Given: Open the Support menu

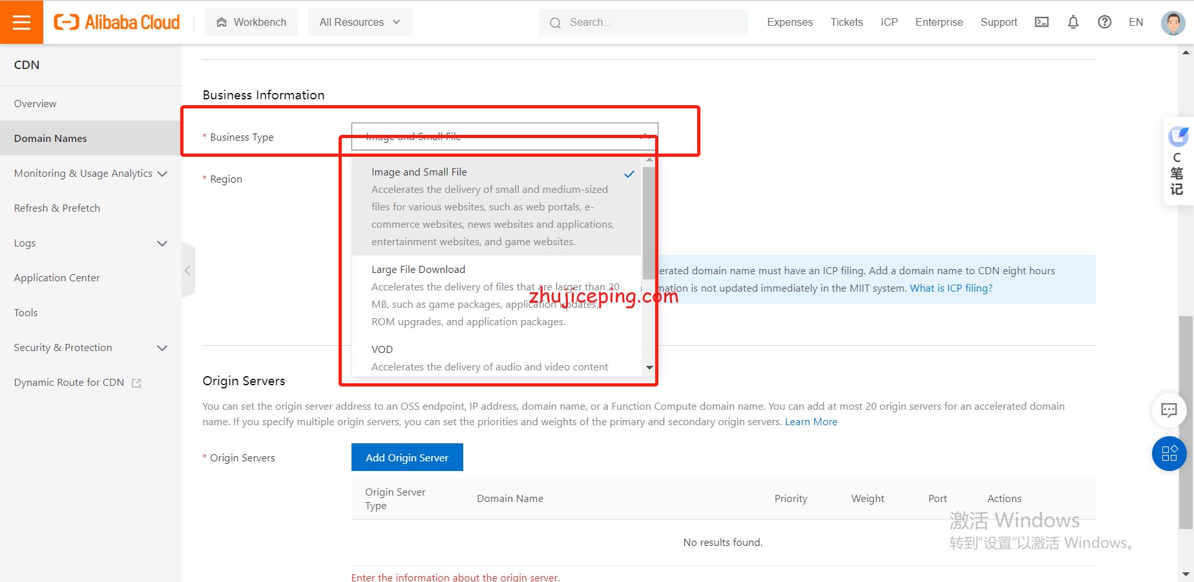Looking at the screenshot, I should point(998,22).
